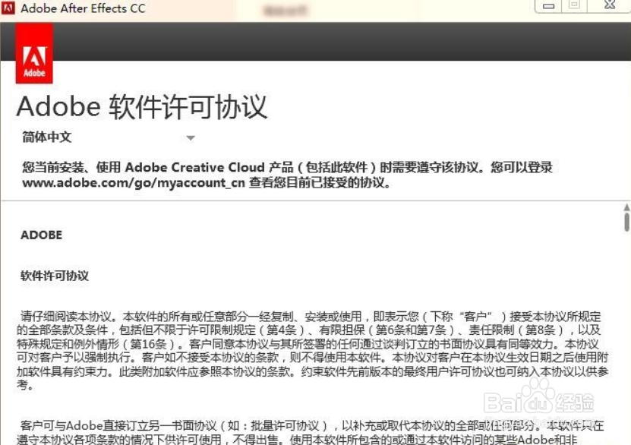631x445 pixels.
Task: Click the Adobe After Effects CC window title
Action: point(84,8)
